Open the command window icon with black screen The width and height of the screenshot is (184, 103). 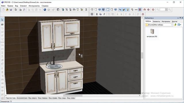(x=58, y=10)
